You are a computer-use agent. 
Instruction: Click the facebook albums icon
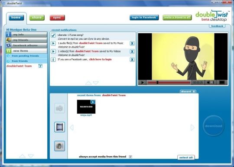point(9,45)
